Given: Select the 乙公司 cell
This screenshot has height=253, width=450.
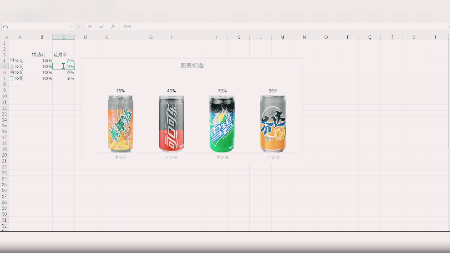Looking at the screenshot, I should 20,66.
